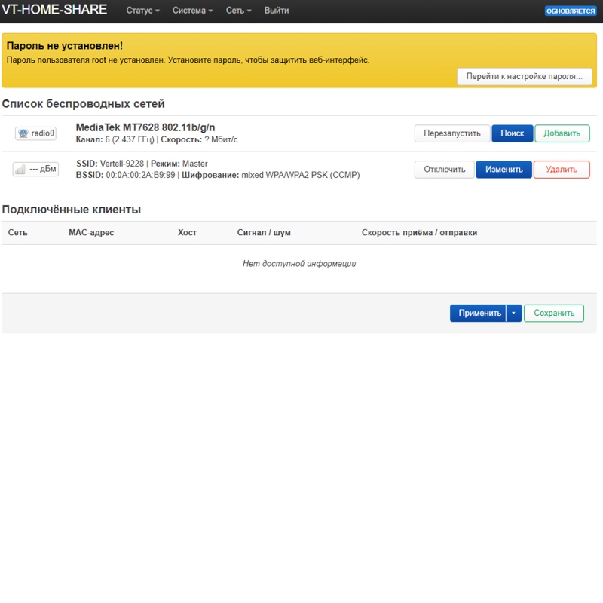The image size is (603, 603).
Task: Click the signal strength dBm indicator badge
Action: pyautogui.click(x=35, y=169)
